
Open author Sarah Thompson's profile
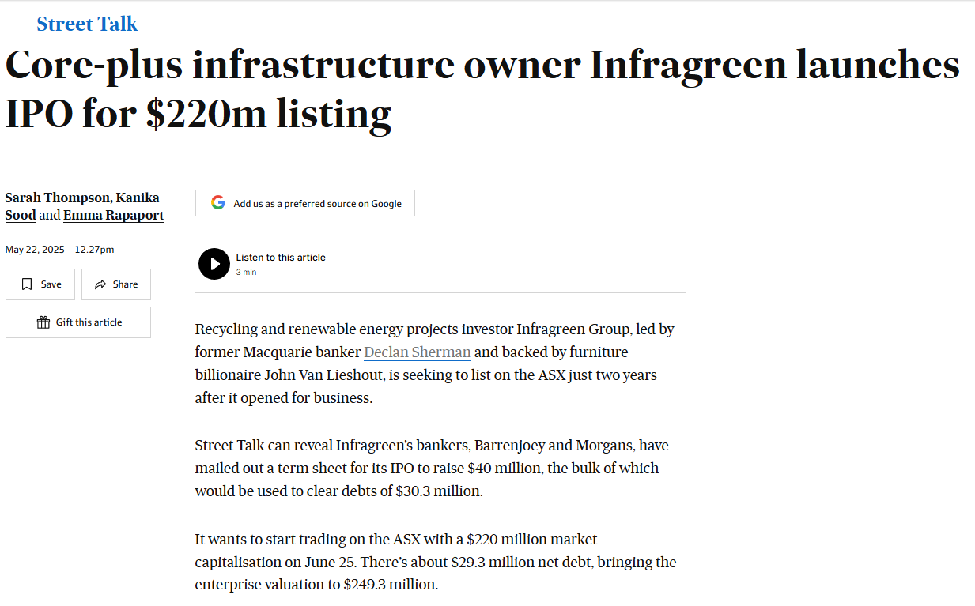click(57, 198)
